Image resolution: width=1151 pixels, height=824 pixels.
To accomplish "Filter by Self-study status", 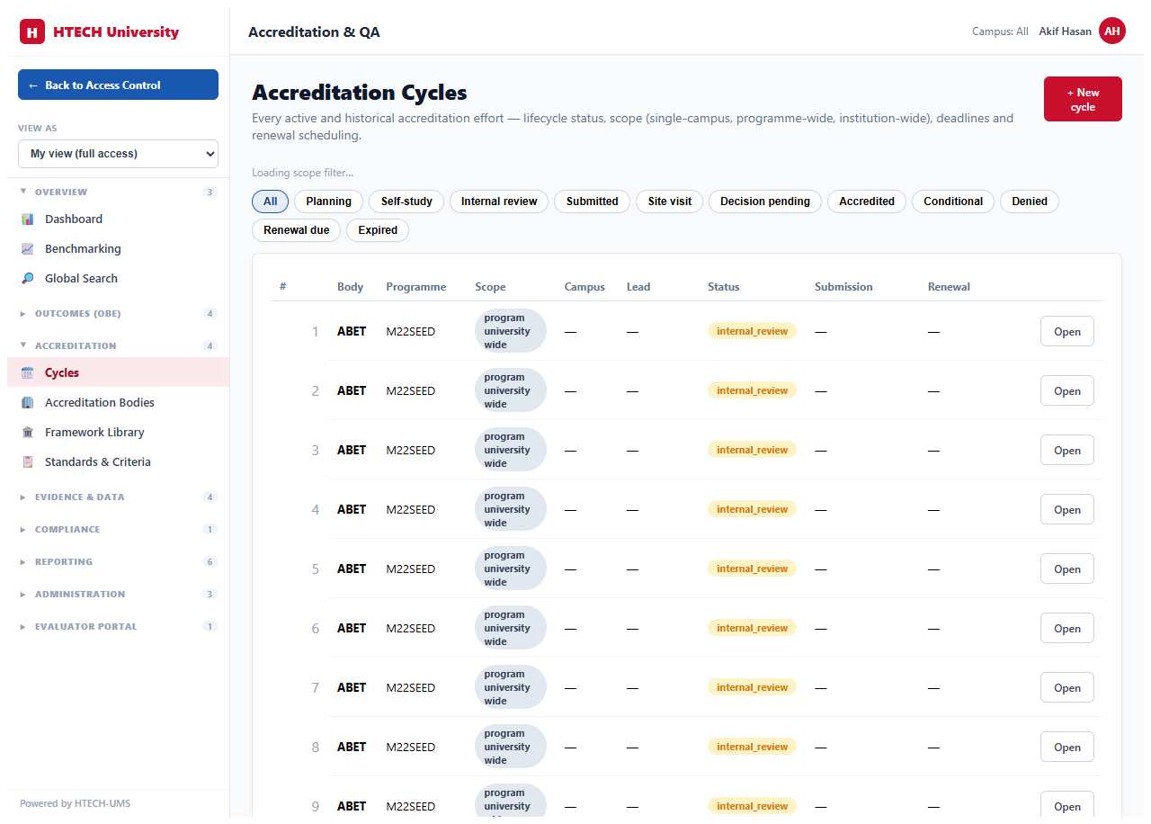I will coord(406,202).
